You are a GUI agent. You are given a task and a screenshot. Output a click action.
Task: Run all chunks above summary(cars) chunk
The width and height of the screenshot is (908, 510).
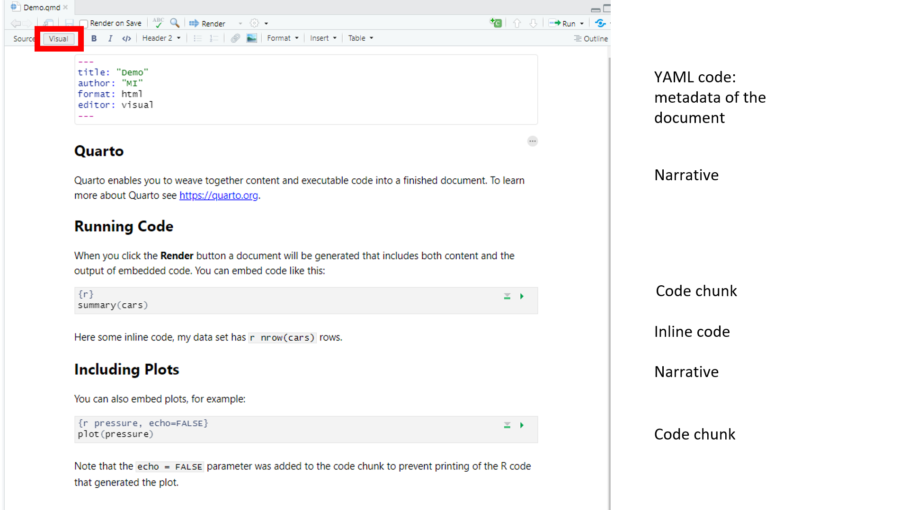click(507, 296)
